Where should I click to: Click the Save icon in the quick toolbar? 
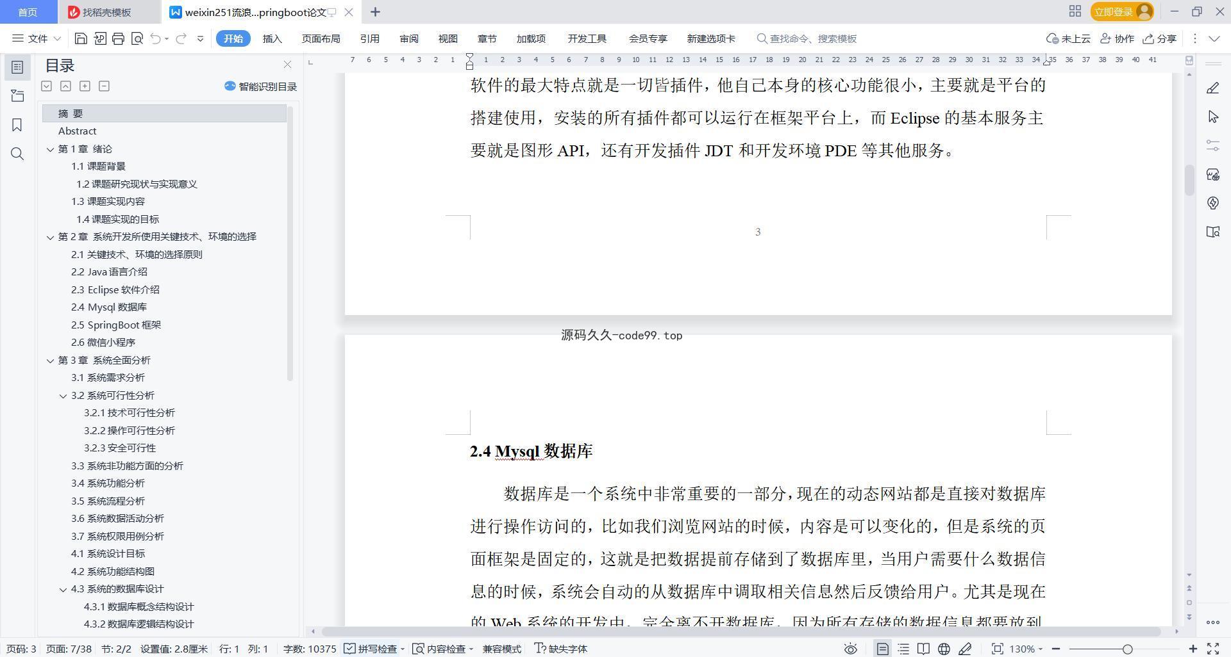point(81,38)
